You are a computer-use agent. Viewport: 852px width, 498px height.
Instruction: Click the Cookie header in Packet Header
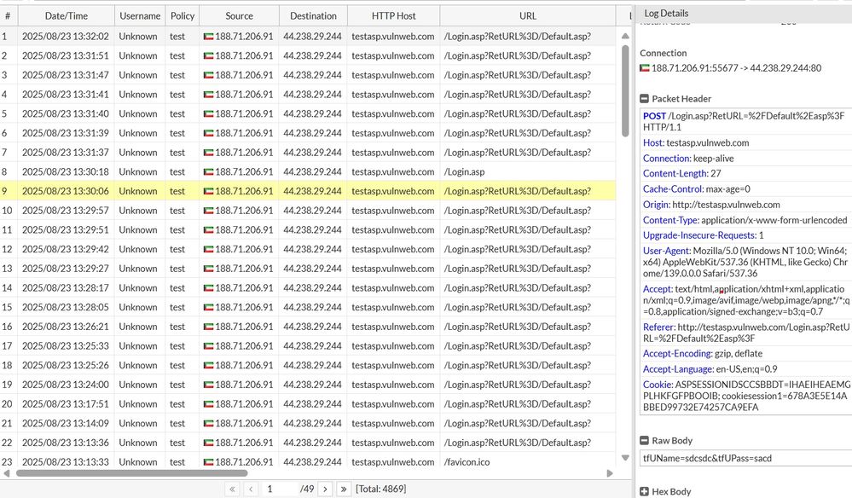coord(746,396)
